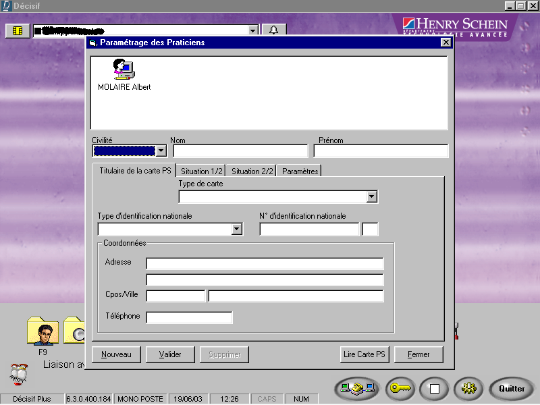The width and height of the screenshot is (540, 405).
Task: Expand Type d'identification nationale dropdown
Action: (x=236, y=229)
